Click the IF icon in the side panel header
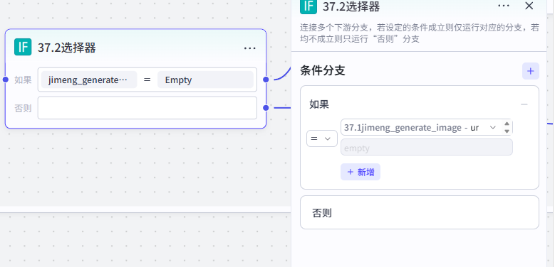This screenshot has height=267, width=555. [308, 6]
